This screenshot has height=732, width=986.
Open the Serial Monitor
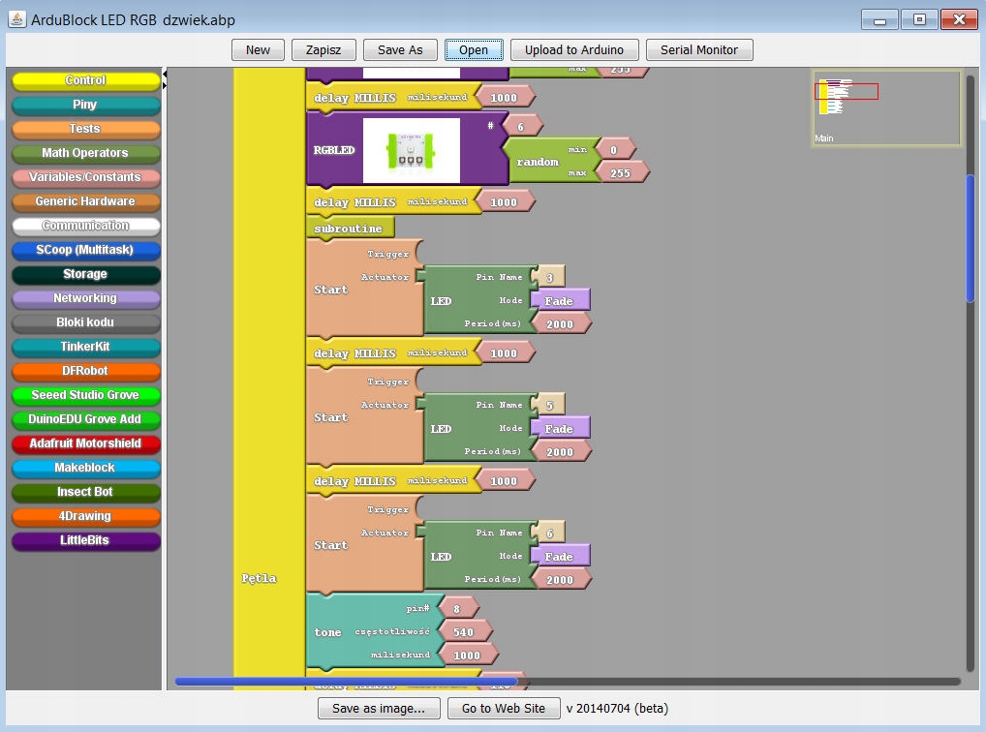point(698,50)
